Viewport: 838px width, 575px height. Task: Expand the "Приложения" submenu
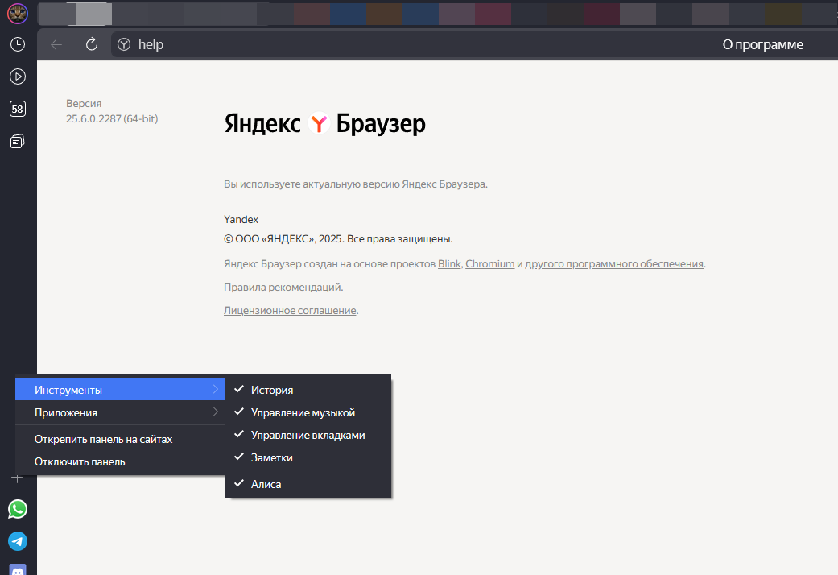coord(120,412)
